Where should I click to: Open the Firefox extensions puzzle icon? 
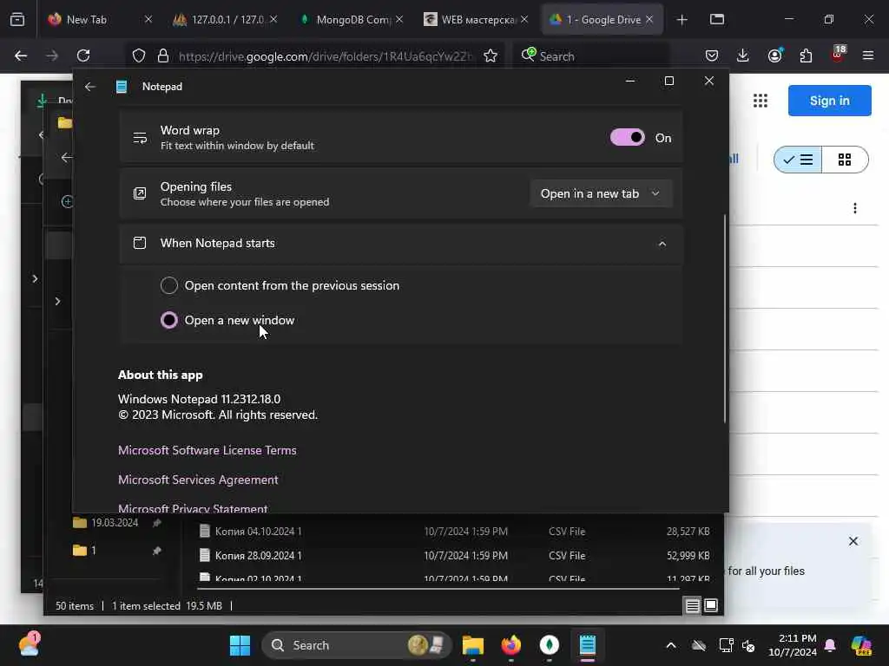click(x=806, y=55)
